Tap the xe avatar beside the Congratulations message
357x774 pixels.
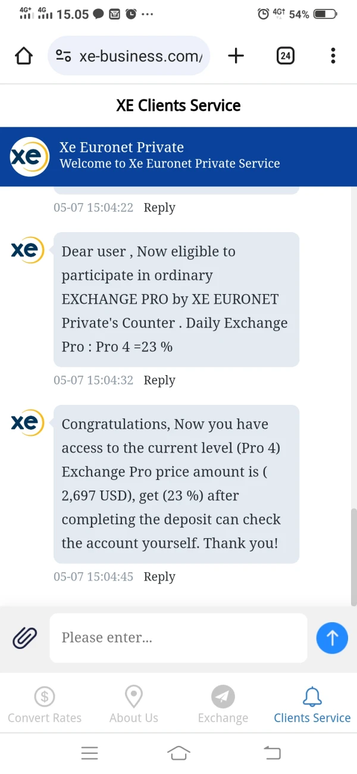[x=27, y=423]
